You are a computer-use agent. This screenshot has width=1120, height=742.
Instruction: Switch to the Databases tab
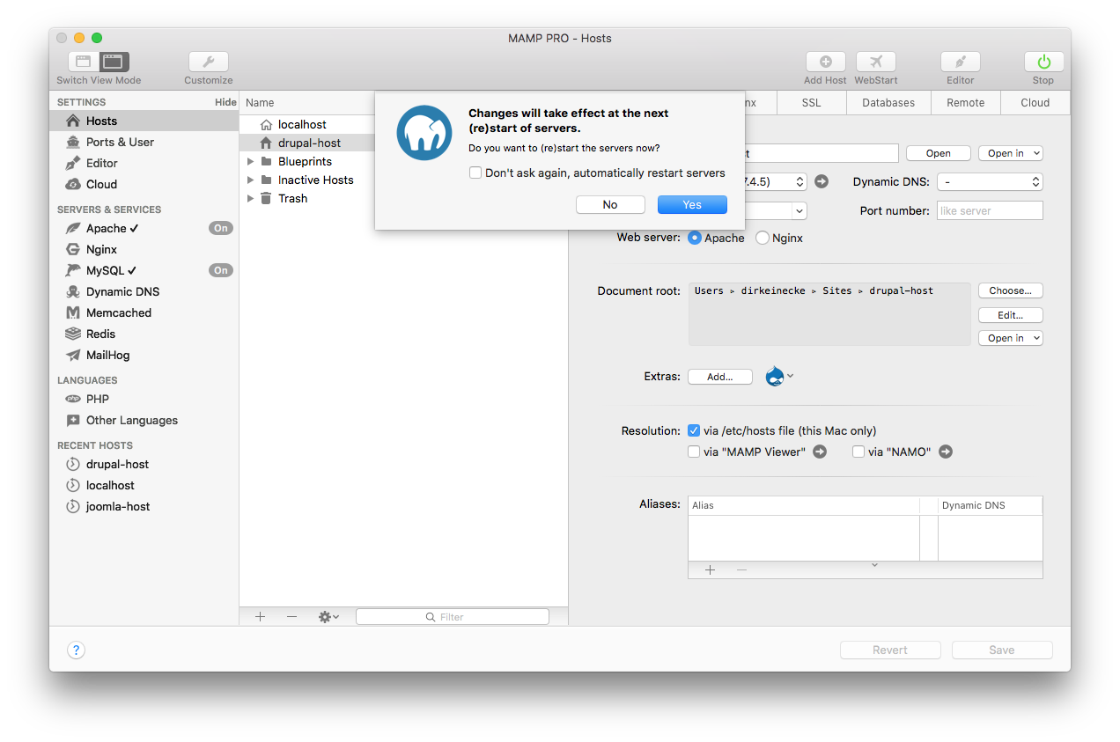888,102
